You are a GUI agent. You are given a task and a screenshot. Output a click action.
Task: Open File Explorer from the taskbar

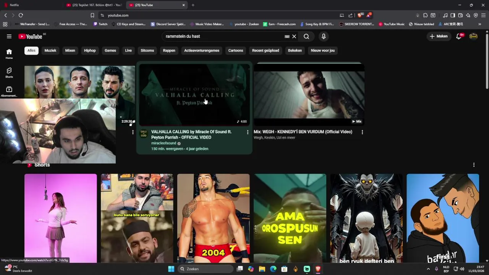click(x=262, y=269)
